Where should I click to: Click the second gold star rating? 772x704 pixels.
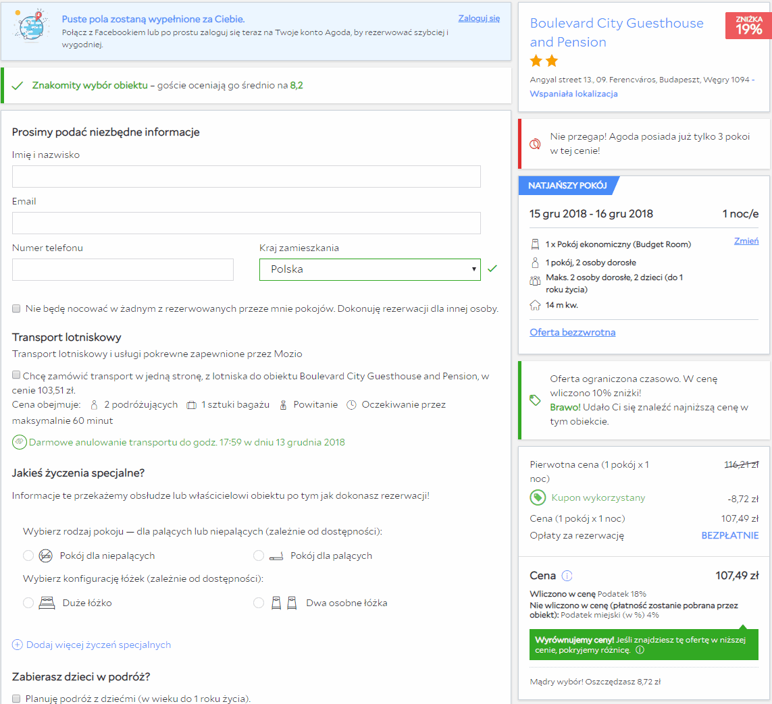point(552,61)
